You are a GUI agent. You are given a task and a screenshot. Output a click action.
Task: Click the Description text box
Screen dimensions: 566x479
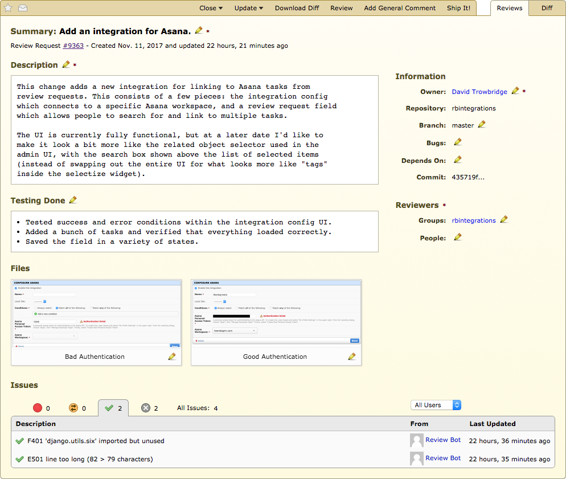pyautogui.click(x=195, y=130)
